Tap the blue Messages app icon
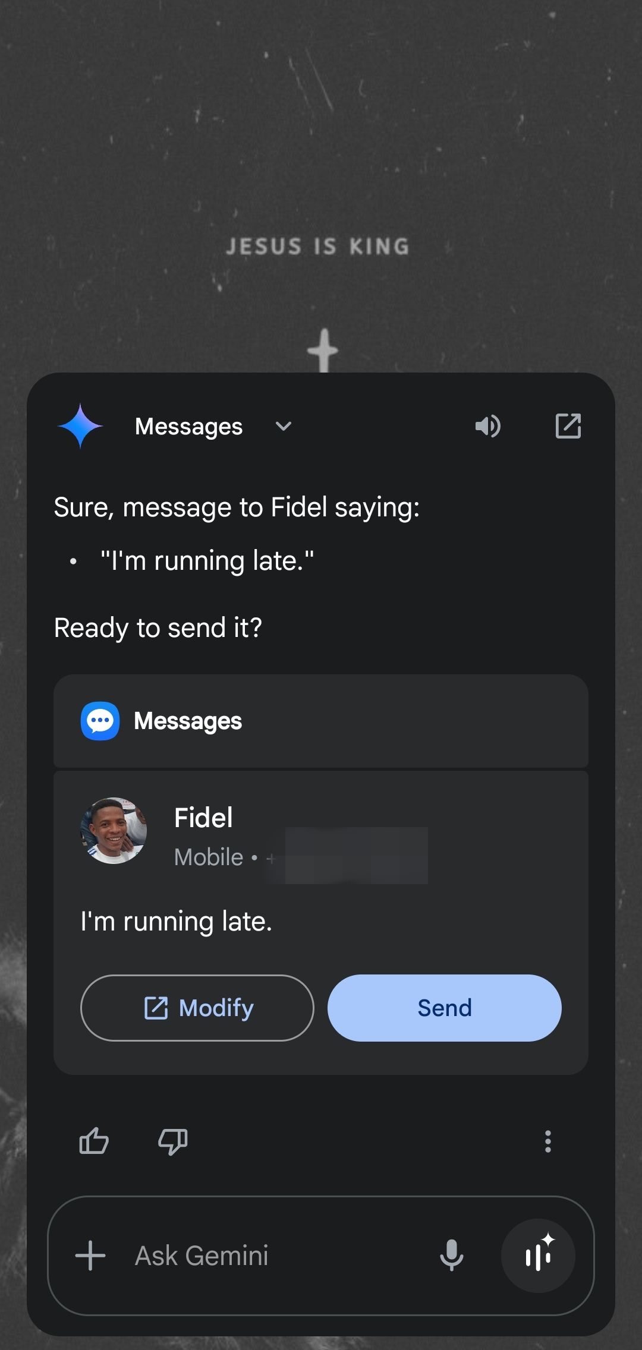The width and height of the screenshot is (642, 1350). (x=100, y=721)
